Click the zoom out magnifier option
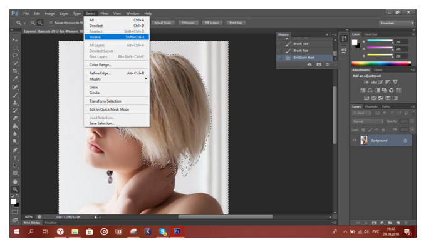426x247 pixels. pyautogui.click(x=40, y=23)
